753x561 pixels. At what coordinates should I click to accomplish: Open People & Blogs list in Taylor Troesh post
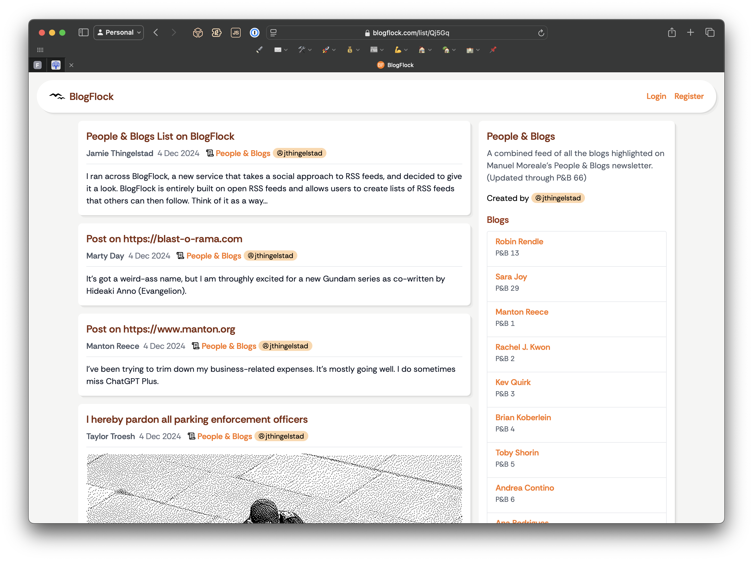coord(225,436)
